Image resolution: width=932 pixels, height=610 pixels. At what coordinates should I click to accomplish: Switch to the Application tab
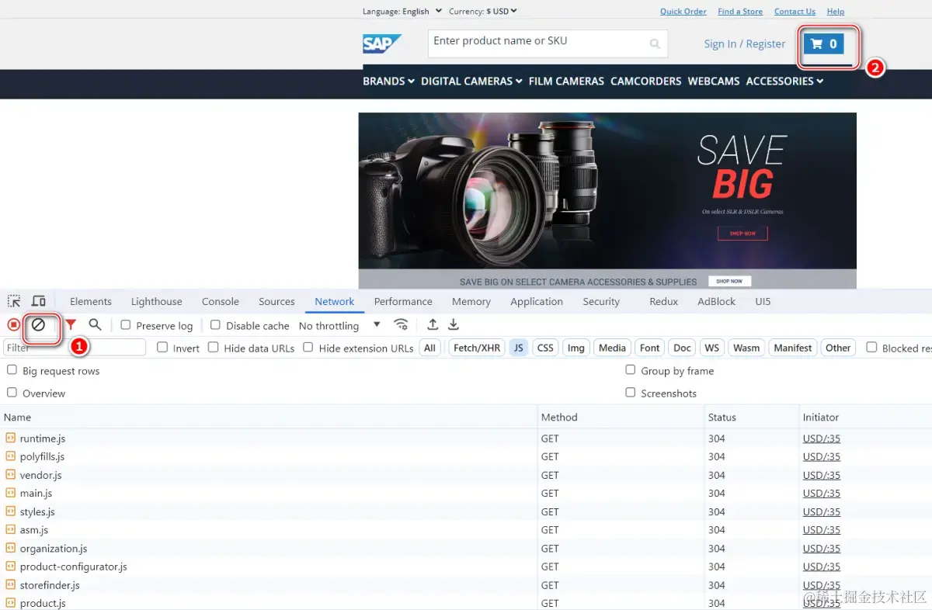coord(537,301)
